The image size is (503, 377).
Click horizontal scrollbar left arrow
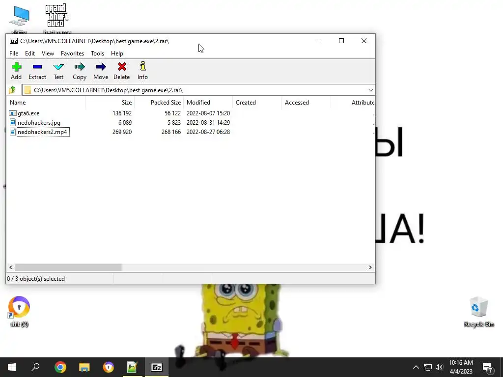click(11, 267)
